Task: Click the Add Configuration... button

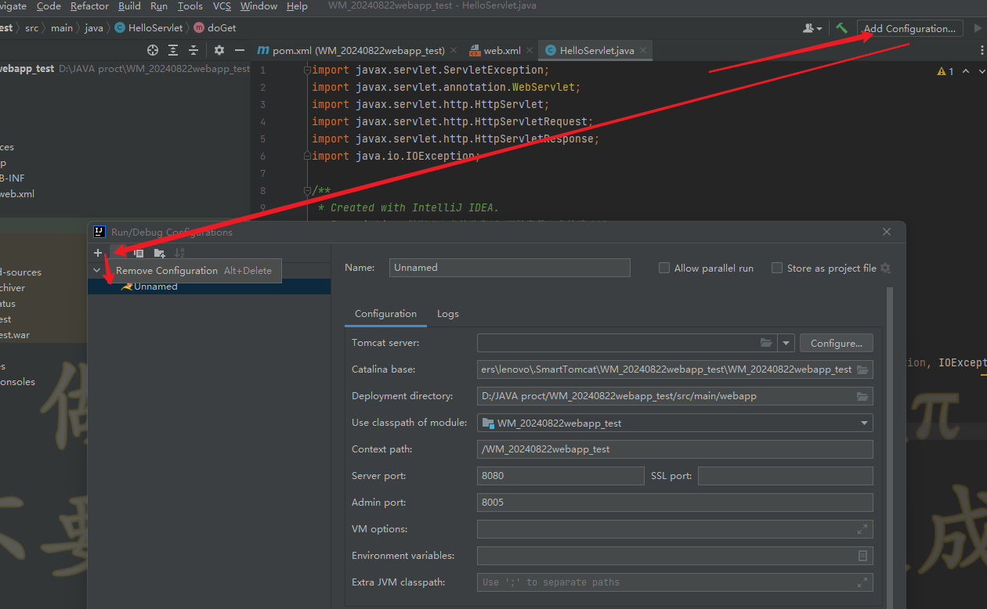Action: point(909,28)
